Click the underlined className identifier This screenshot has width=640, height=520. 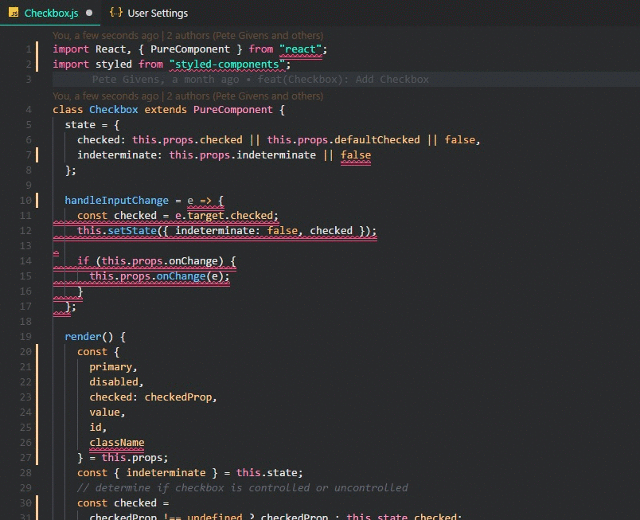(117, 443)
